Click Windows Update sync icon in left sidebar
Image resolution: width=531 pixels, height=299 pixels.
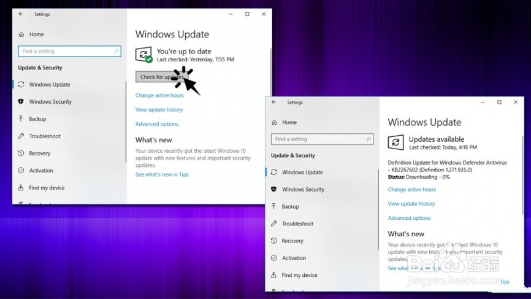(x=21, y=84)
